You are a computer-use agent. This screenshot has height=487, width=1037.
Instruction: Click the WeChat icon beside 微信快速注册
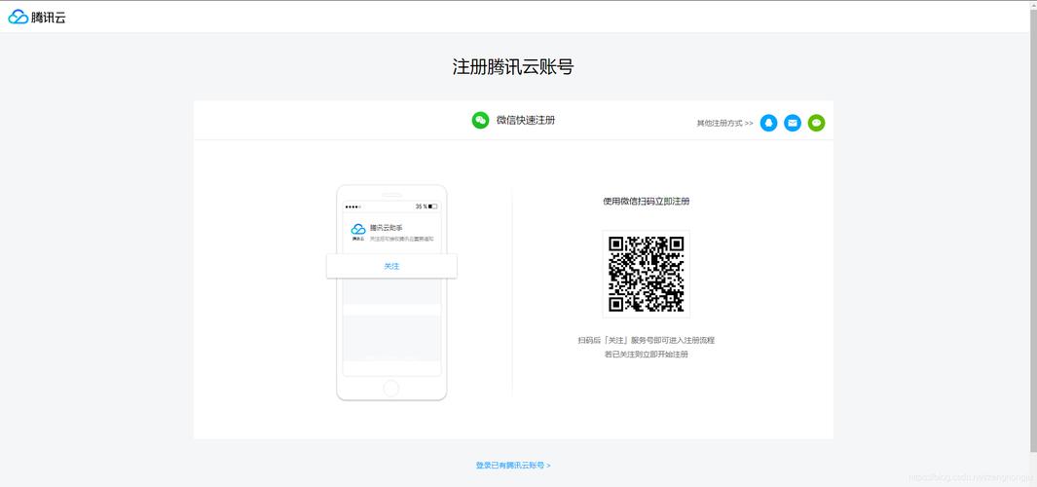480,121
